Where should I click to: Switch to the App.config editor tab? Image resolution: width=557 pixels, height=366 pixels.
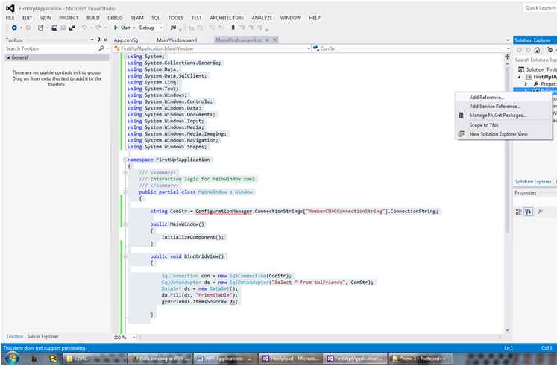126,40
